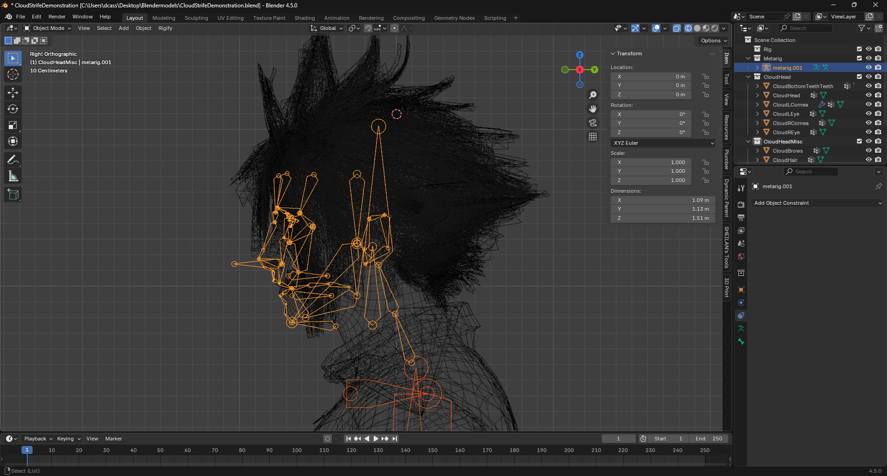Image resolution: width=887 pixels, height=476 pixels.
Task: Toggle visibility eye for CloudHair
Action: tap(869, 160)
